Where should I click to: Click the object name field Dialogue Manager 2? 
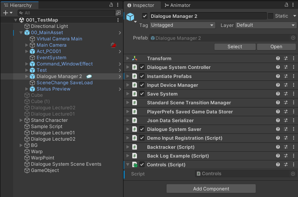pos(208,16)
